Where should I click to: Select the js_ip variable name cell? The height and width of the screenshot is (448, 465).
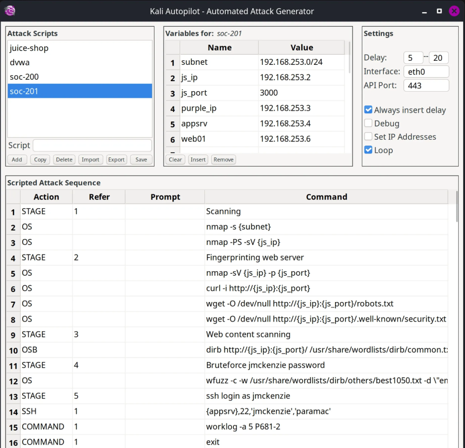(x=219, y=78)
